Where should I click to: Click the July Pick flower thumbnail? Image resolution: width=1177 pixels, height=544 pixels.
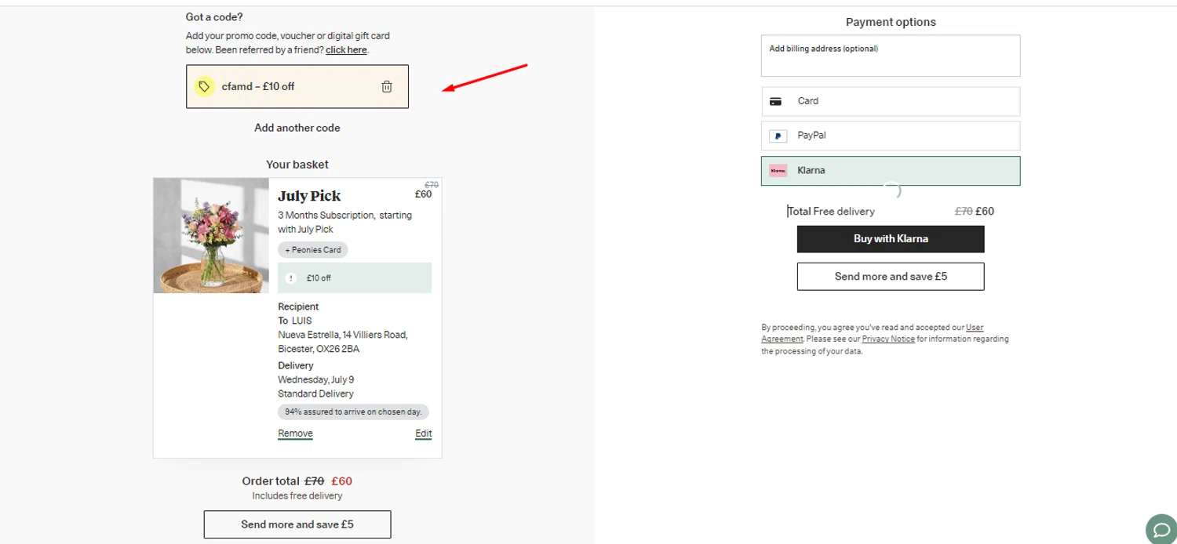pyautogui.click(x=211, y=235)
